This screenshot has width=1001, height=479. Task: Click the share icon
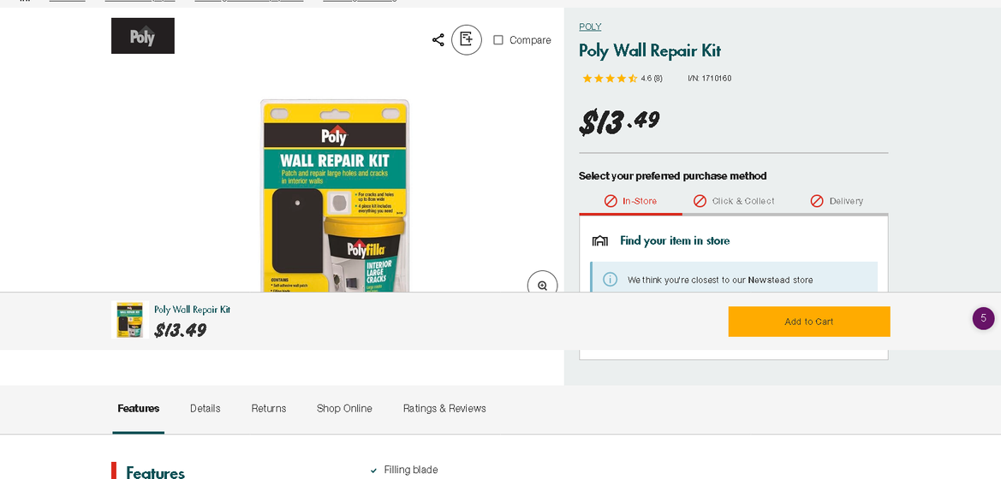coord(438,40)
